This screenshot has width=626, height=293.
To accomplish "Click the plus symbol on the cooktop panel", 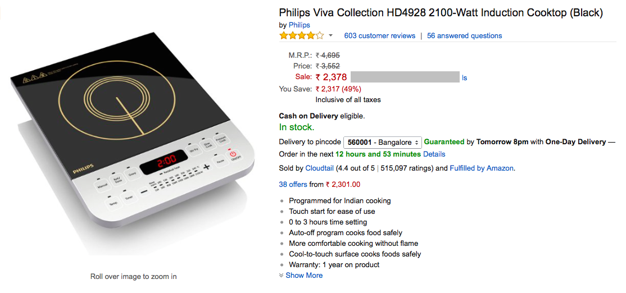I will click(206, 167).
